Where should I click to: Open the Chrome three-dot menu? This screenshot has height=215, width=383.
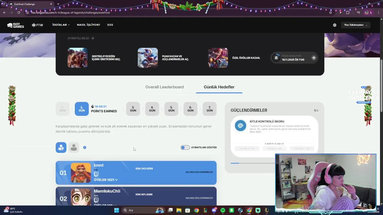[378, 13]
